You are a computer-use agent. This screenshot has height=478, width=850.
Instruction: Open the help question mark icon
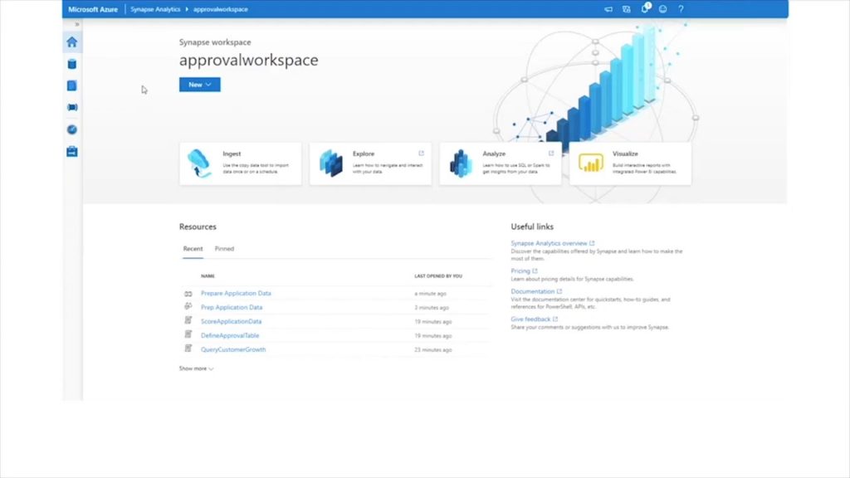[681, 9]
